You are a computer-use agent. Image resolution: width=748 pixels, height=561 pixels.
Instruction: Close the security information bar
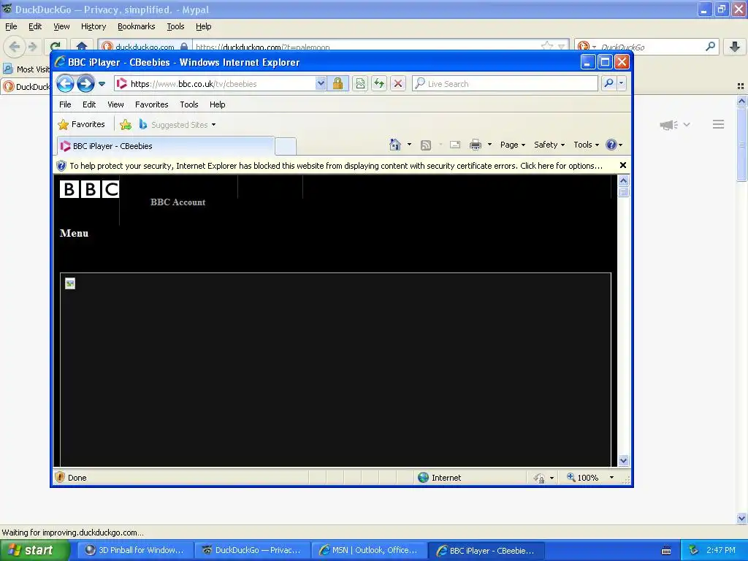[622, 165]
